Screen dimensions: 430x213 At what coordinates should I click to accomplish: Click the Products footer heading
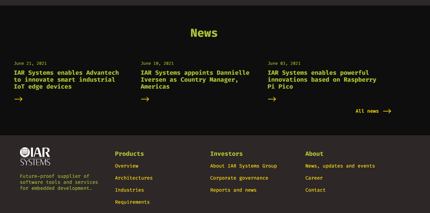[x=129, y=154]
